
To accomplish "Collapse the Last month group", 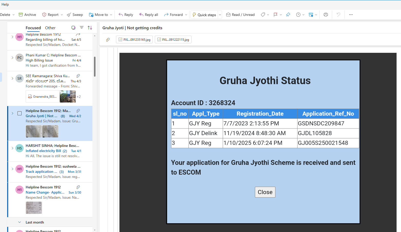I will [20, 222].
